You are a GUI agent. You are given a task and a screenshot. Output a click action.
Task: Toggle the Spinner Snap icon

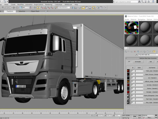click(52, 8)
